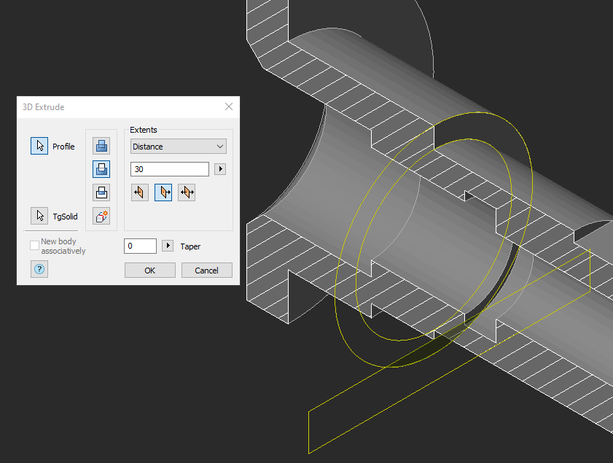
Task: Open the help for 3D Extrude
Action: coord(39,269)
